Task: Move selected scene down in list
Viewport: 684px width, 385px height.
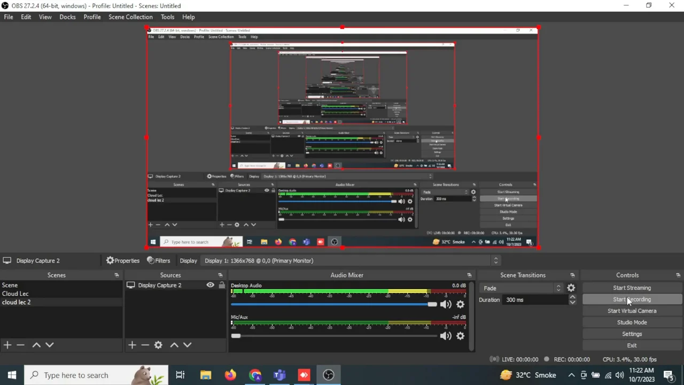Action: click(x=50, y=345)
